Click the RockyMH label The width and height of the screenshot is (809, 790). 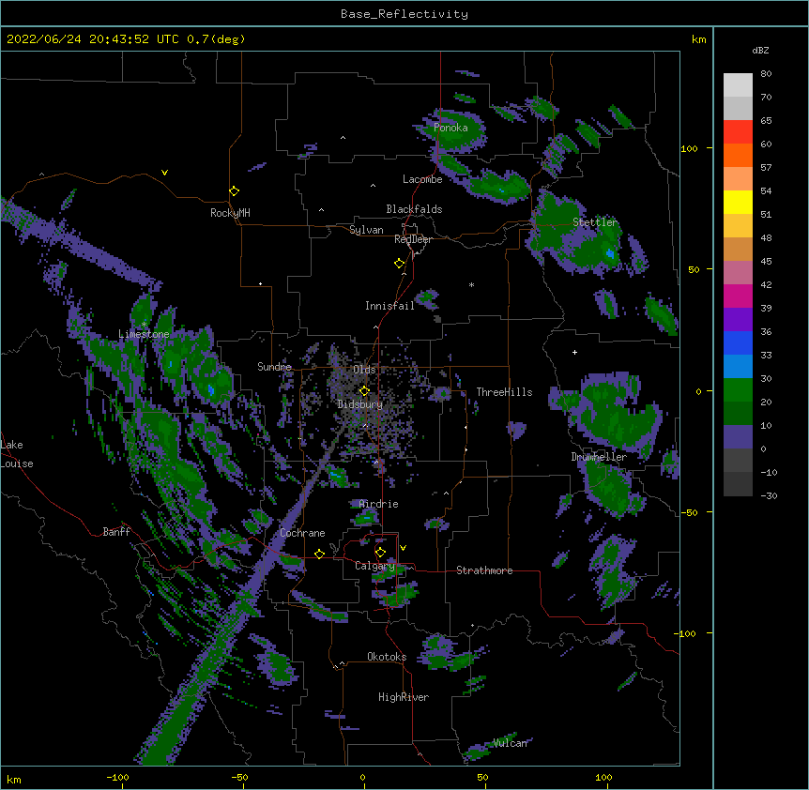[x=230, y=213]
